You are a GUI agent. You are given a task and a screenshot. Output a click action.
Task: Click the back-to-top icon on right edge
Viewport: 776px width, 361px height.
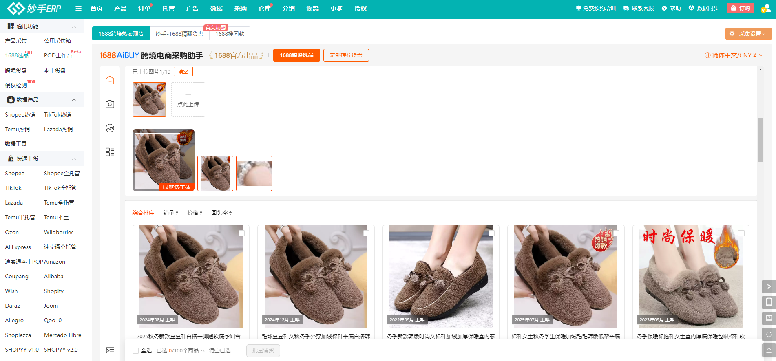[769, 350]
